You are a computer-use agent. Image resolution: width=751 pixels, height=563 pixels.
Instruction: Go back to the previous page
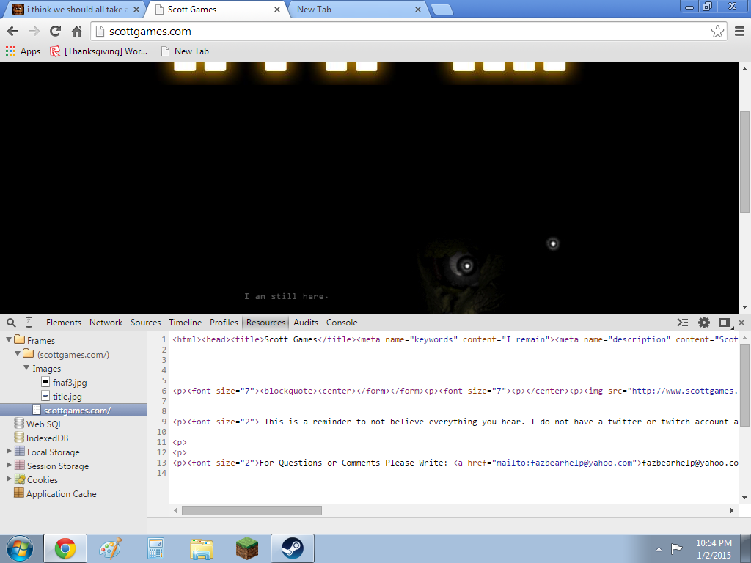(13, 32)
